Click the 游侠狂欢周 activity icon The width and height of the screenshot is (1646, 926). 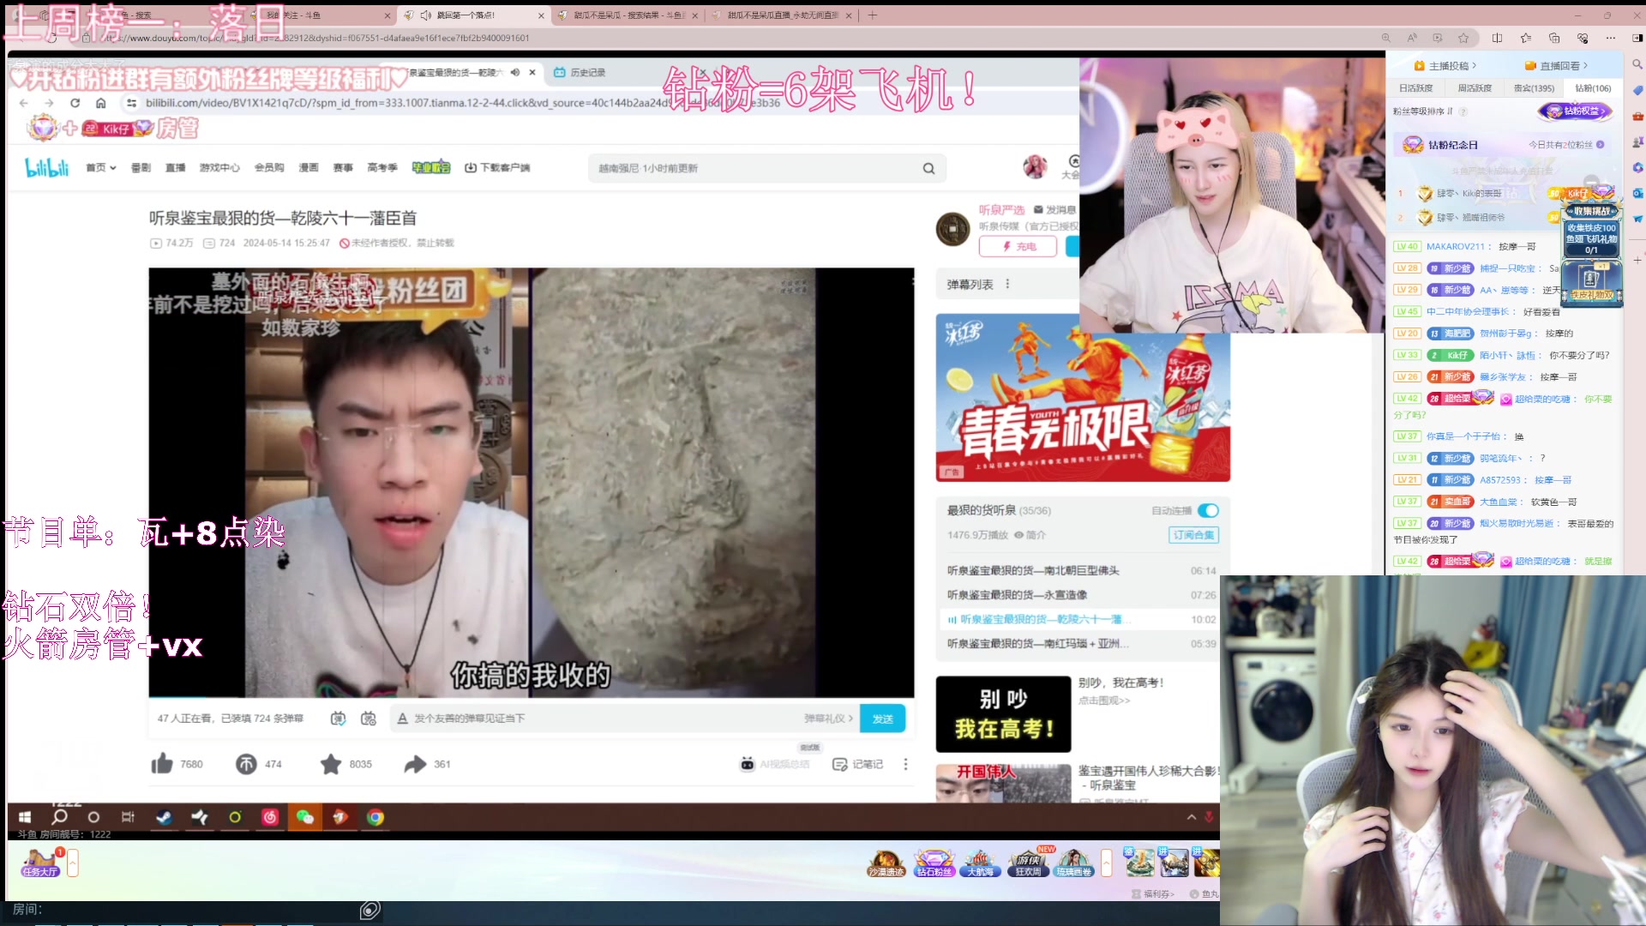(x=1028, y=863)
